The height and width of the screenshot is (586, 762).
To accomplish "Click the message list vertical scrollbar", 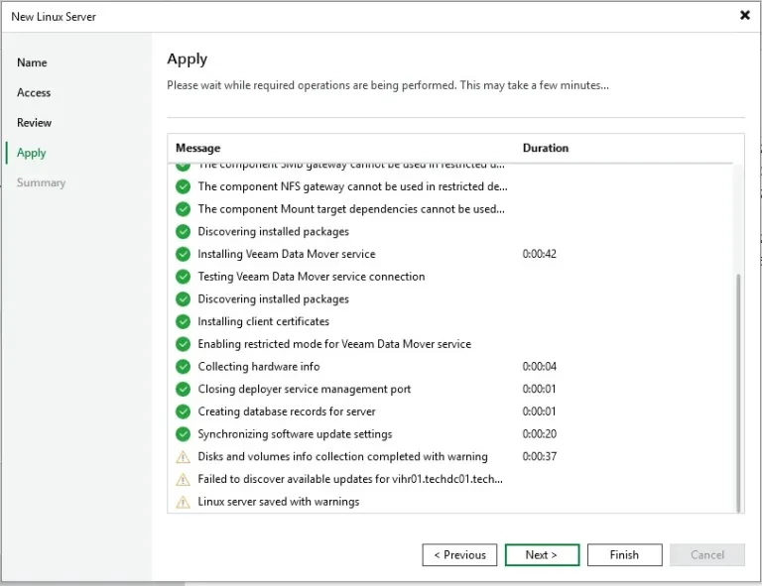I will click(x=737, y=392).
